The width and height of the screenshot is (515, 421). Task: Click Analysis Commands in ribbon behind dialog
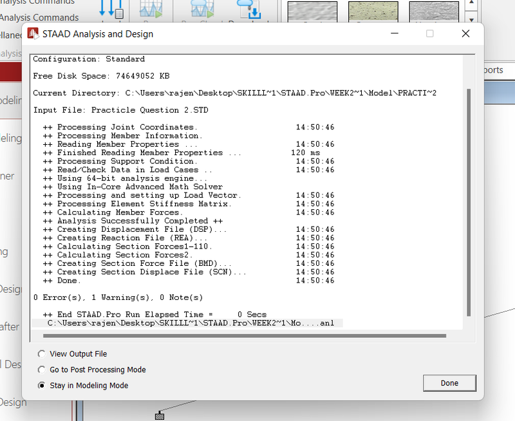tap(39, 17)
